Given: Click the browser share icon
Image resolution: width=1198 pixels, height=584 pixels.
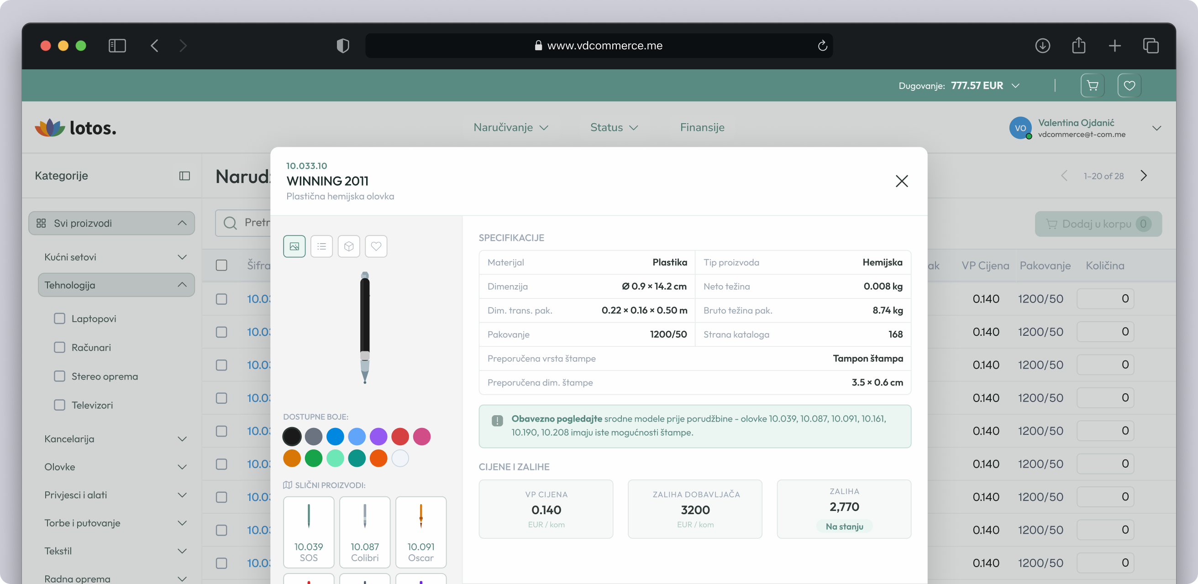Looking at the screenshot, I should [1078, 45].
